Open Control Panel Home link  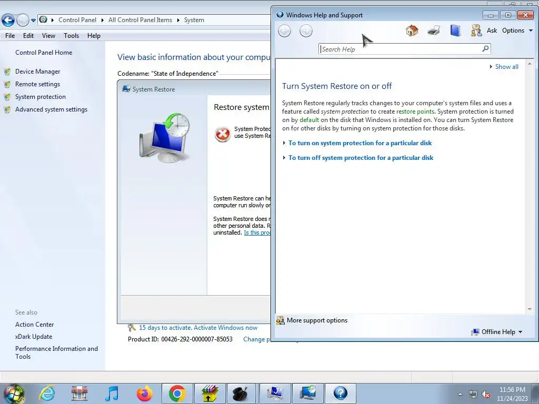coord(44,53)
